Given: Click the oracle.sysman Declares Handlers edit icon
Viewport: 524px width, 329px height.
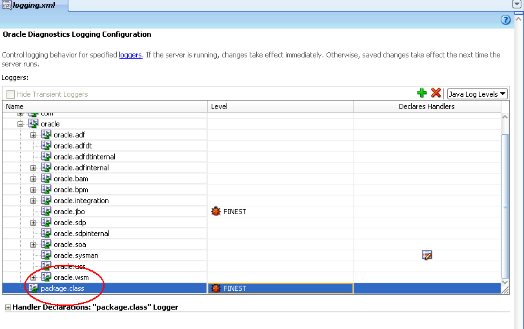Looking at the screenshot, I should coord(427,255).
